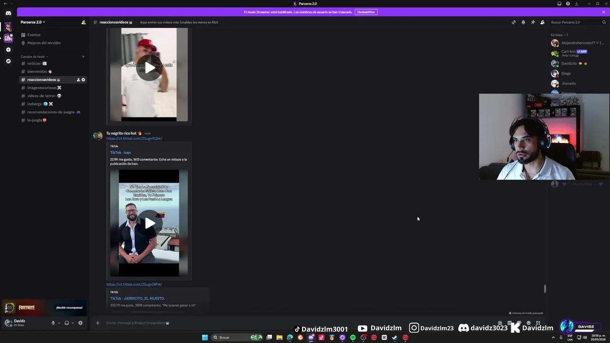Viewport: 610px width, 343px height.
Task: Go back with the navigation arrow
Action: 5,4
